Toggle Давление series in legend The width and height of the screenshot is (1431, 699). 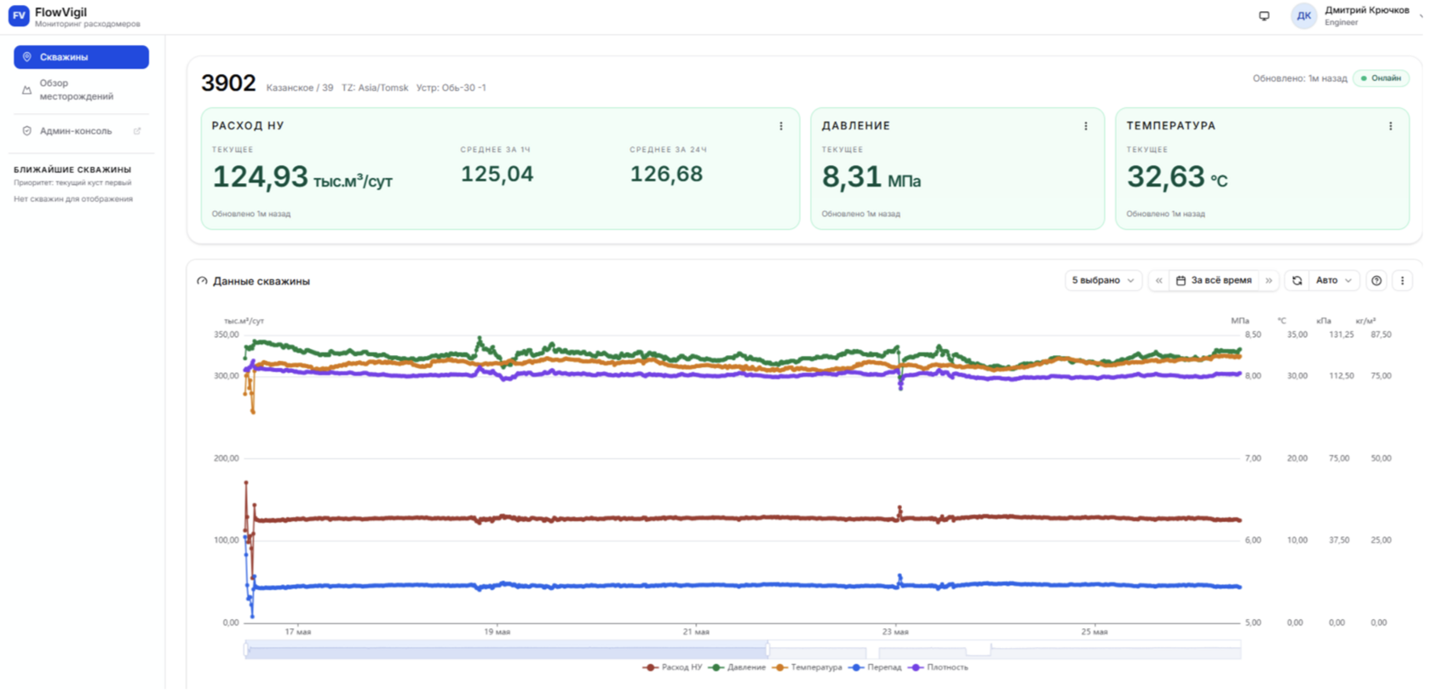point(738,667)
